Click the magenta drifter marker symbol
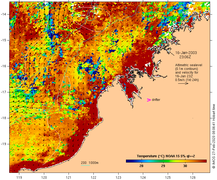The image size is (217, 180). 149,100
